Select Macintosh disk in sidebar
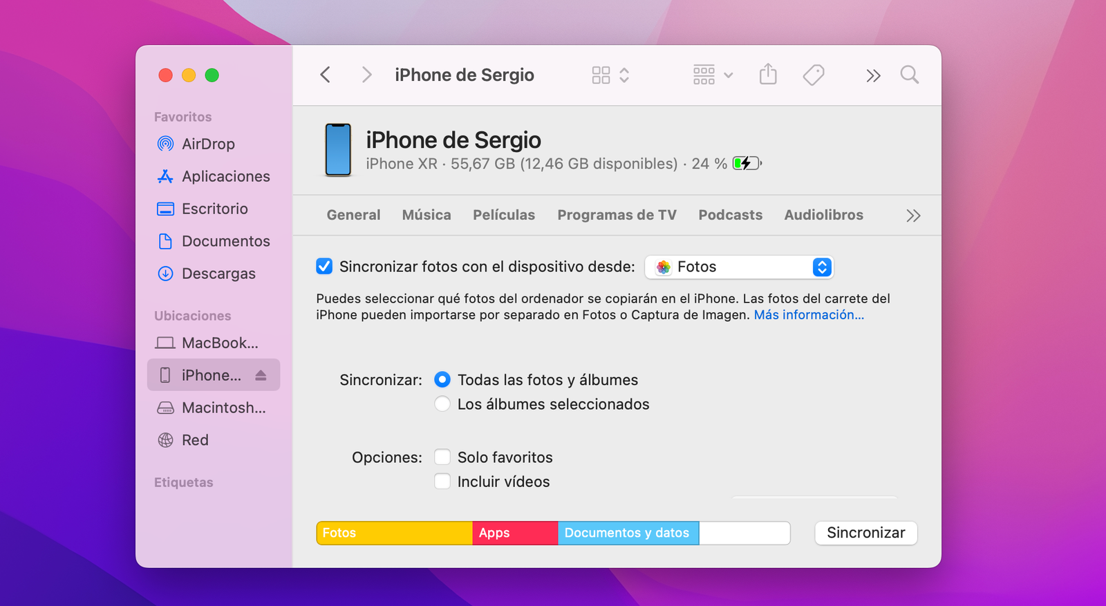The width and height of the screenshot is (1106, 606). 223,408
